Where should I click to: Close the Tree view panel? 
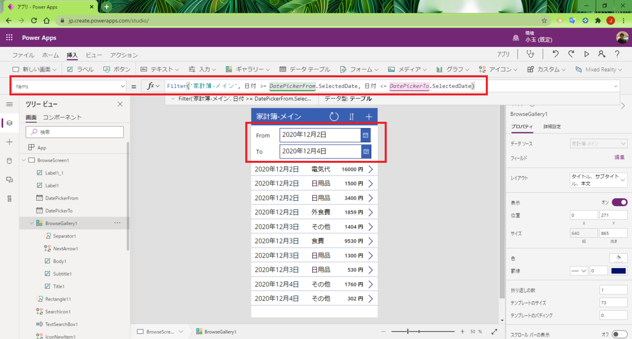[120, 104]
